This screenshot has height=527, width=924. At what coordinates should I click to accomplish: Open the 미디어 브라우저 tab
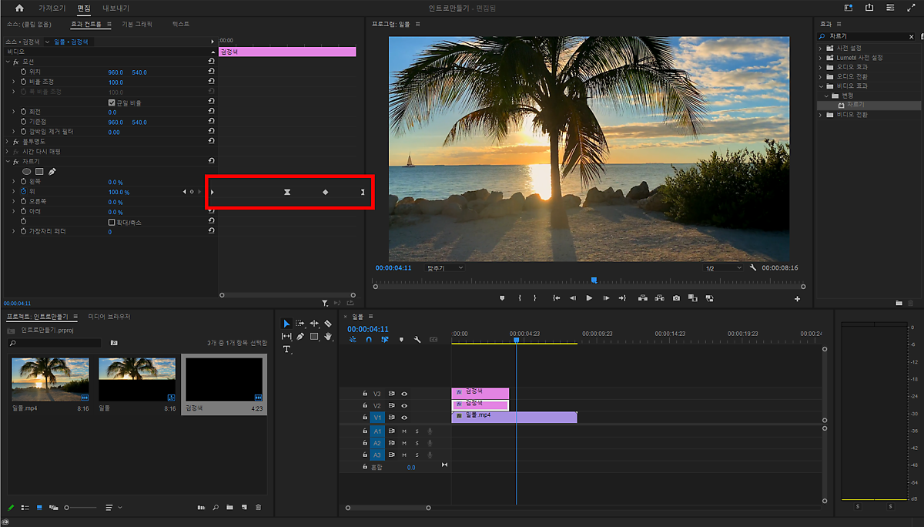click(109, 317)
